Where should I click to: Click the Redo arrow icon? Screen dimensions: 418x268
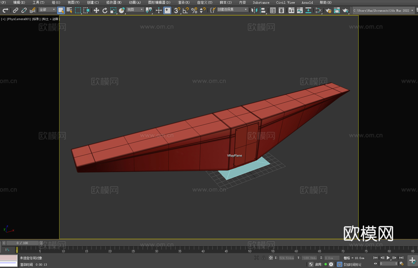click(5, 10)
